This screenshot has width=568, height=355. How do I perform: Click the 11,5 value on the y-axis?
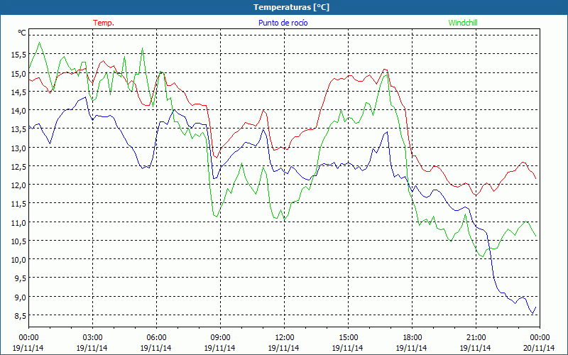pos(18,204)
